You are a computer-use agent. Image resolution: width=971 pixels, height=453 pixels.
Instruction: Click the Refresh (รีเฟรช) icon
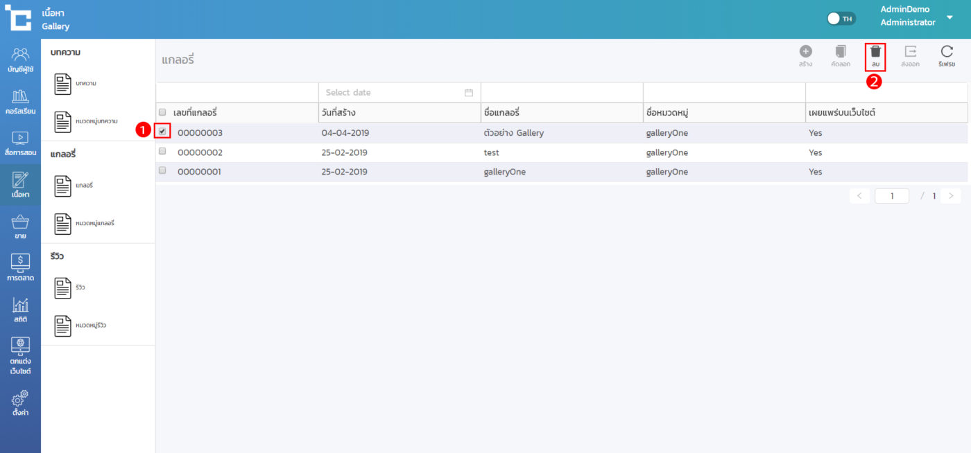point(947,53)
